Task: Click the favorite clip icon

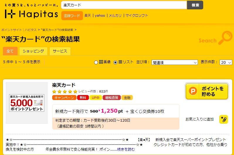Action: 223,119
